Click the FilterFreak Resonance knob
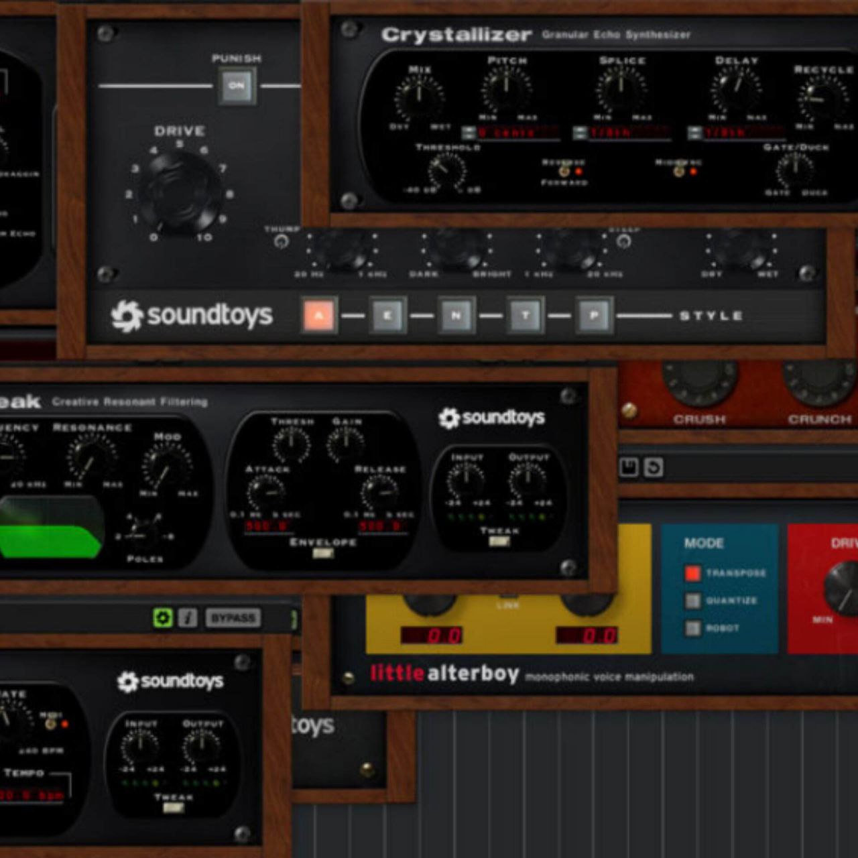The width and height of the screenshot is (858, 858). pyautogui.click(x=90, y=458)
